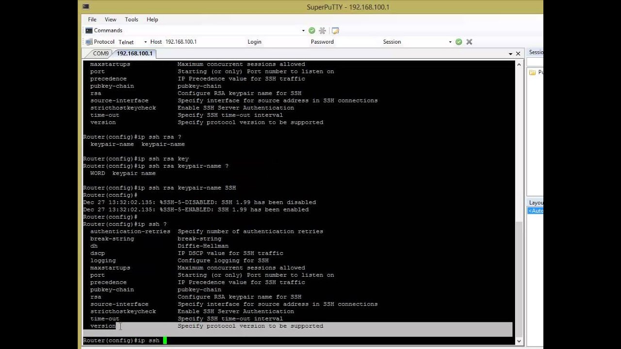Switch to the COM9 tab
The width and height of the screenshot is (621, 349).
point(101,53)
